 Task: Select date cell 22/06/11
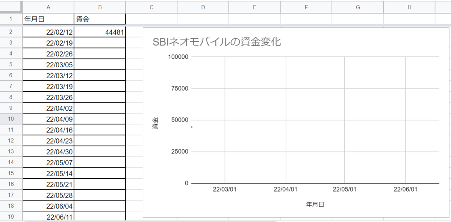[48, 217]
